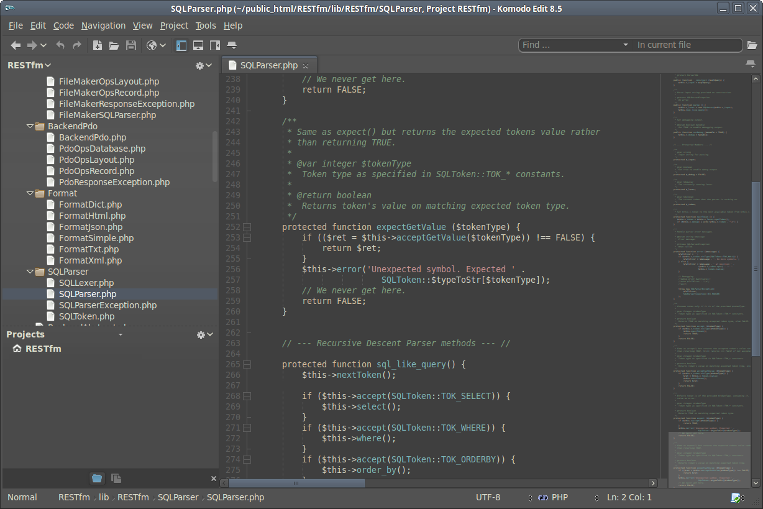This screenshot has width=763, height=509.
Task: Click the SQLParser.php breadcrumb
Action: point(235,497)
